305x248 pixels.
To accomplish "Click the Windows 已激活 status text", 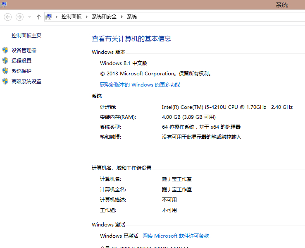I will (119, 236).
